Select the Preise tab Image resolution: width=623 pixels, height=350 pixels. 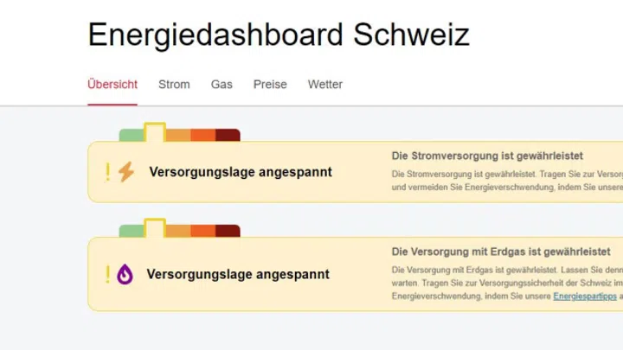click(270, 85)
